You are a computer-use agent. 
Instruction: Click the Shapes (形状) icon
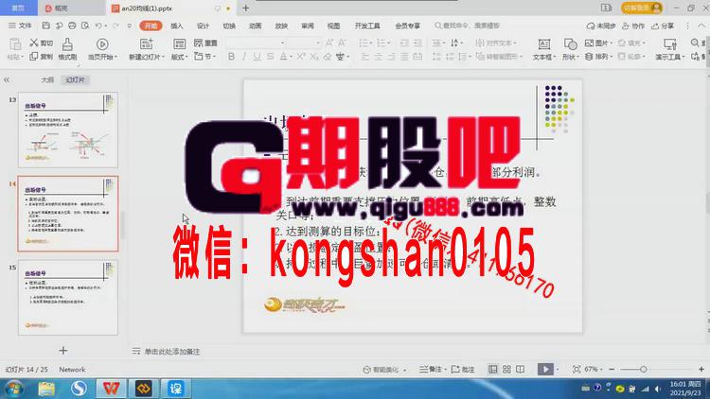(570, 43)
